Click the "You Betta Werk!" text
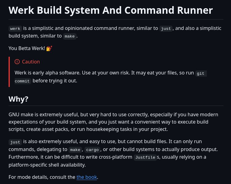 pos(27,48)
